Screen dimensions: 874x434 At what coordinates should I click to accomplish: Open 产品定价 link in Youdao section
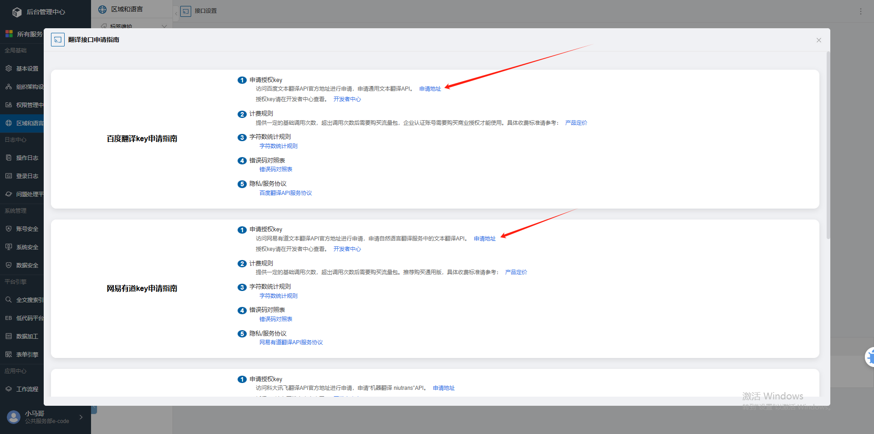coord(516,272)
